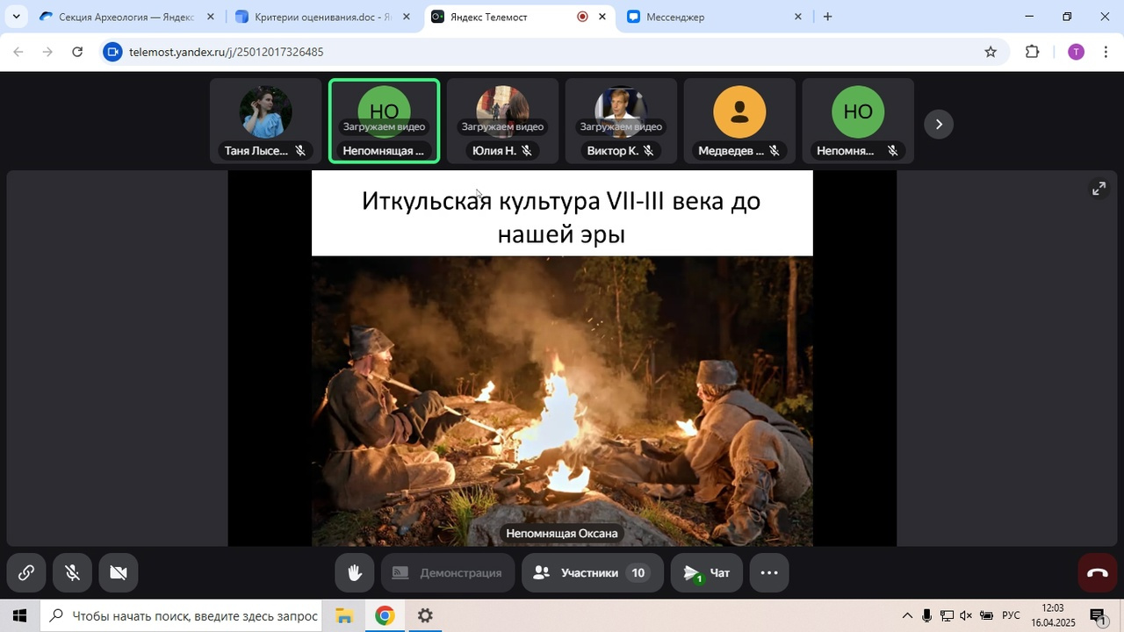Show next participants with the right arrow
The height and width of the screenshot is (632, 1124).
click(x=939, y=124)
